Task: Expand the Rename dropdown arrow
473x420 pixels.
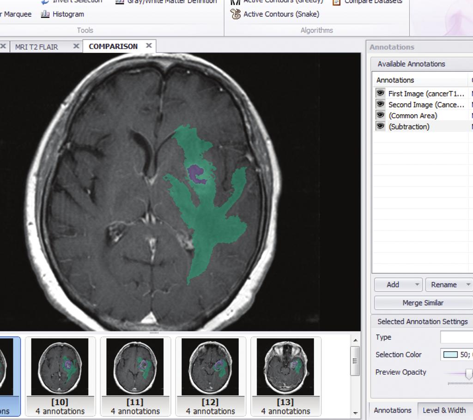Action: point(468,285)
